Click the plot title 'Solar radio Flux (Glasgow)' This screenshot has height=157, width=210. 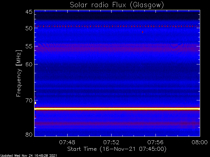click(117, 5)
